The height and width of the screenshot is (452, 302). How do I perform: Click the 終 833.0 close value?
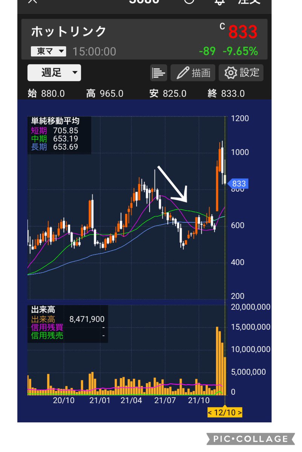tap(226, 93)
